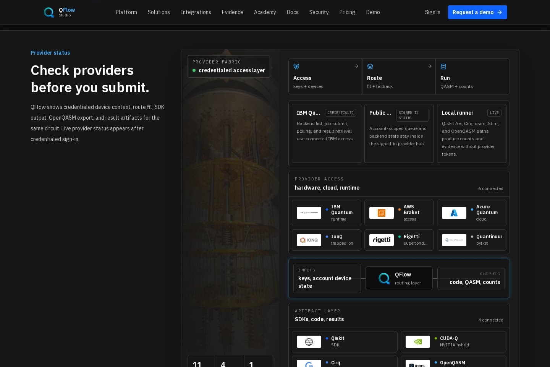Viewport: 550px width, 367px height.
Task: Select the OpenQASM tile
Action: point(453,362)
